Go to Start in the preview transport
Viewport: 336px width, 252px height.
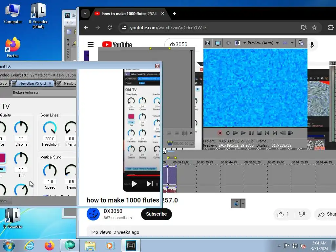pyautogui.click(x=267, y=133)
